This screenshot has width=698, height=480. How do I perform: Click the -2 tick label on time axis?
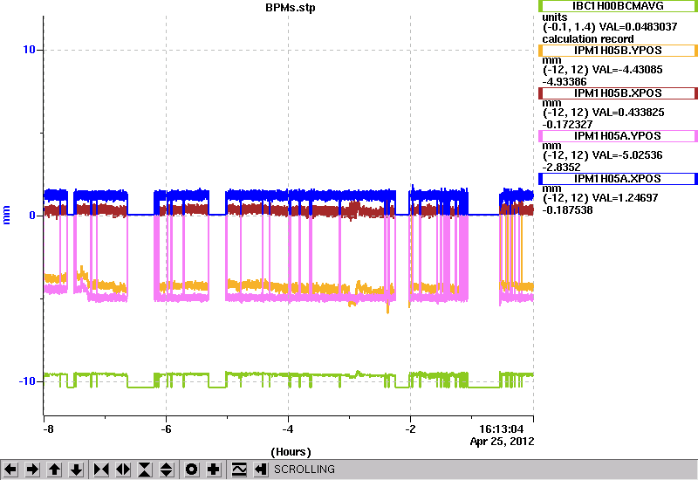[410, 429]
